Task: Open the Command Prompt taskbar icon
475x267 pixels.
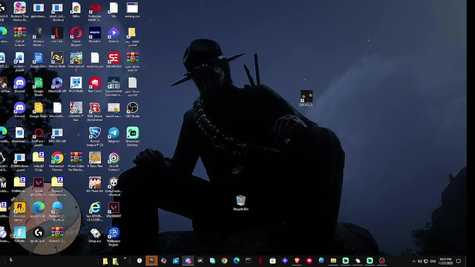Action: [x=248, y=261]
